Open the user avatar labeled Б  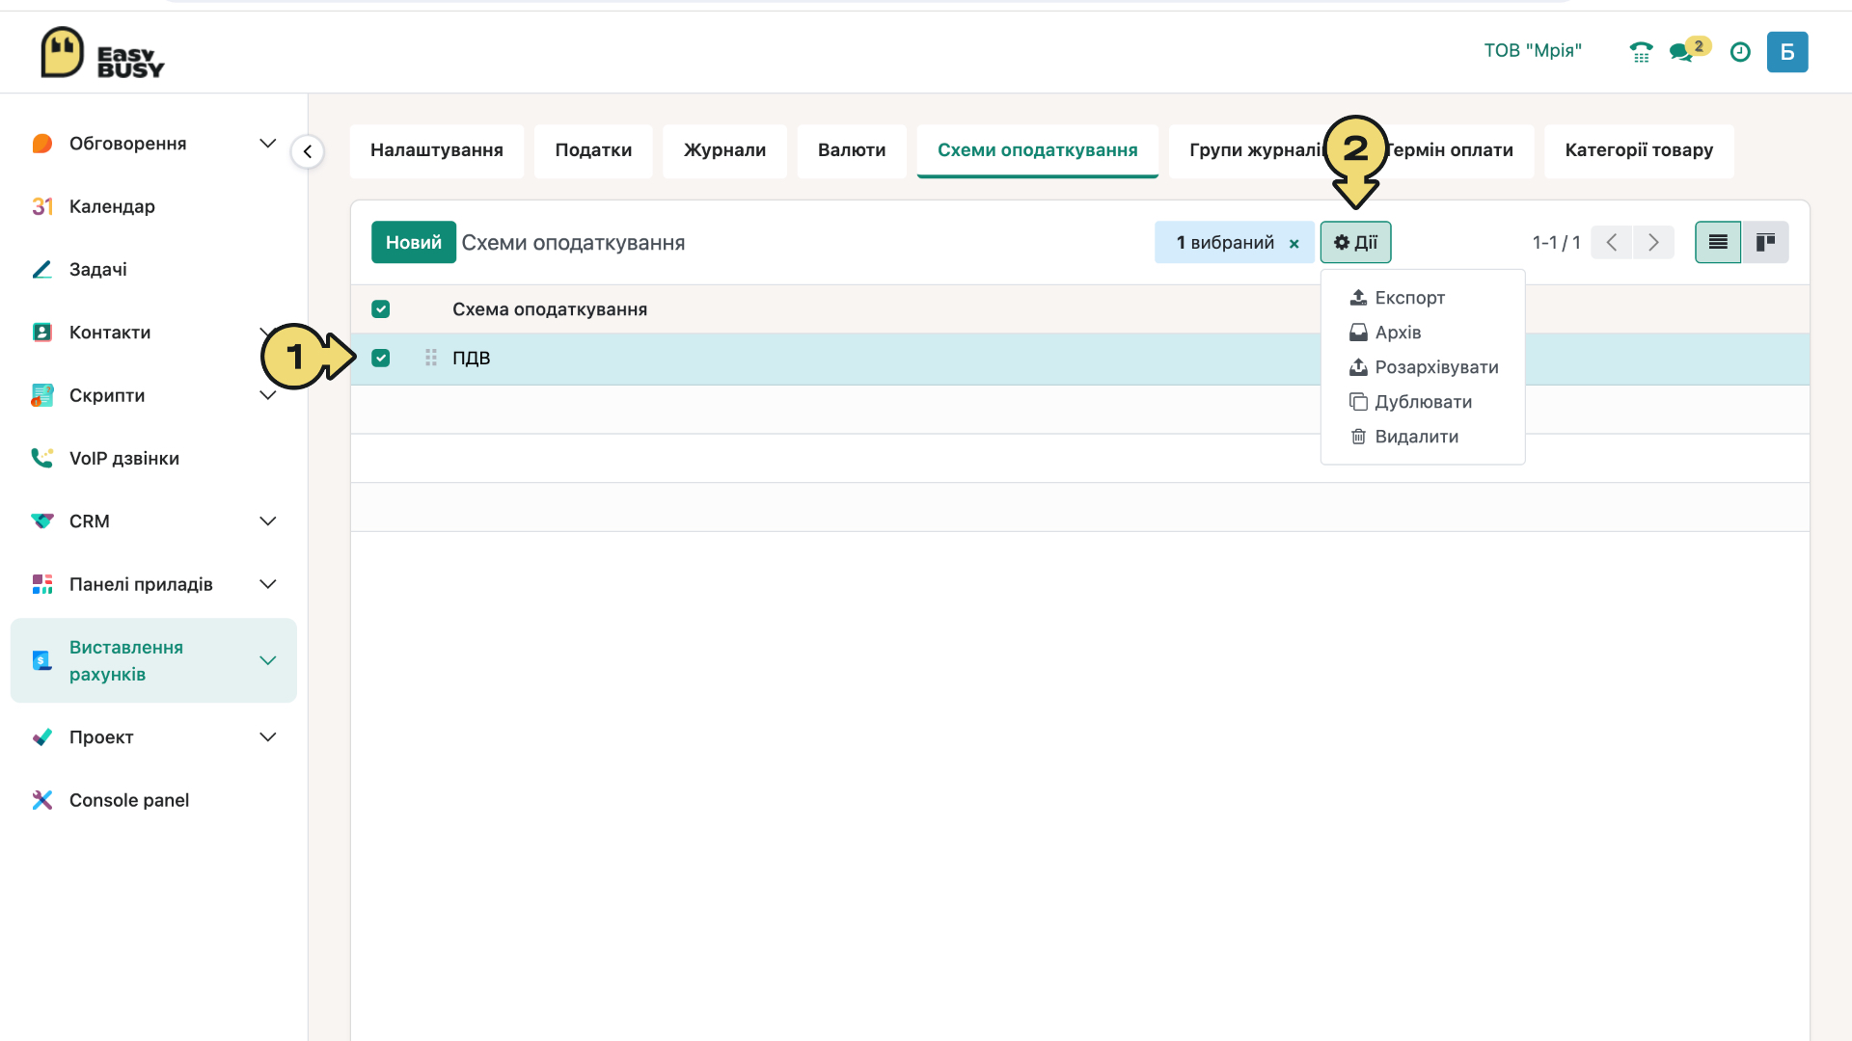point(1787,52)
